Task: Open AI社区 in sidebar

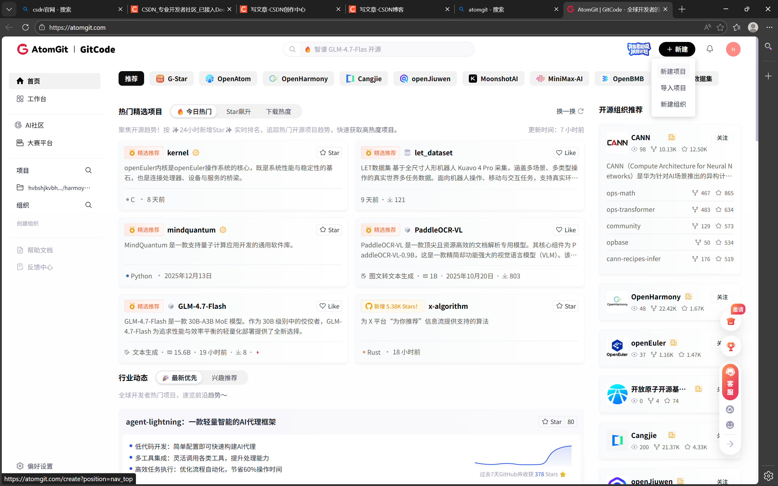Action: [x=55, y=125]
